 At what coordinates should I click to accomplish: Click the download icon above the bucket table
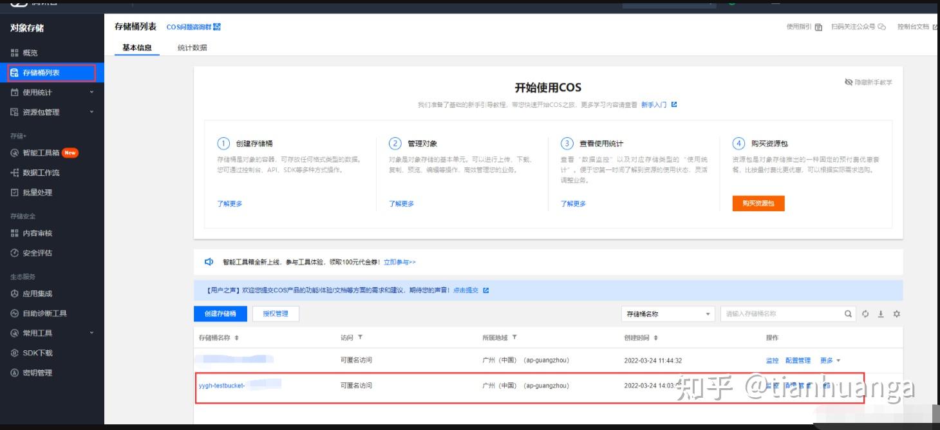tap(879, 314)
